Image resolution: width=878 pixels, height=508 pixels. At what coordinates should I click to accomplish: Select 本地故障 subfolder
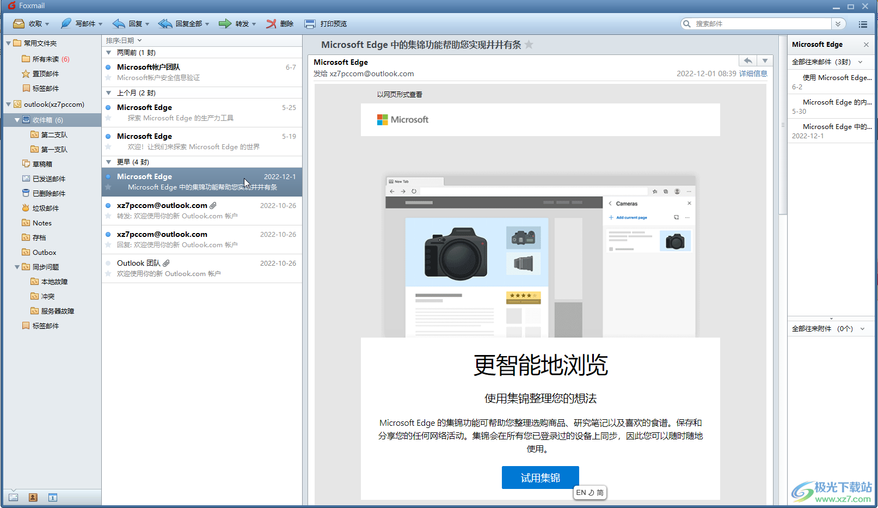pos(49,281)
